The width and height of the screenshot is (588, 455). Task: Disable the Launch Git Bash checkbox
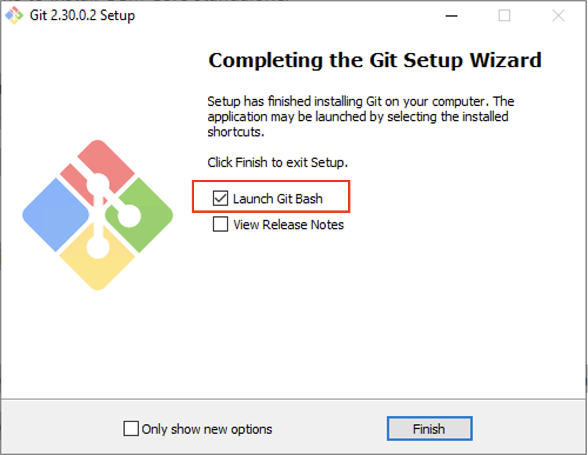pyautogui.click(x=220, y=198)
